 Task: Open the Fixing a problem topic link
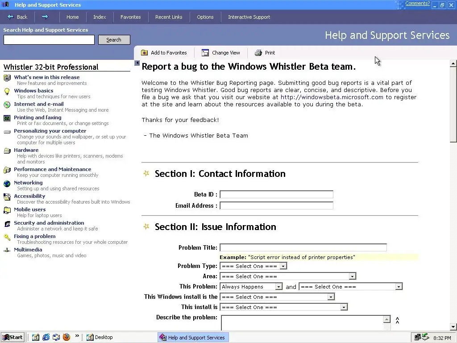(35, 236)
